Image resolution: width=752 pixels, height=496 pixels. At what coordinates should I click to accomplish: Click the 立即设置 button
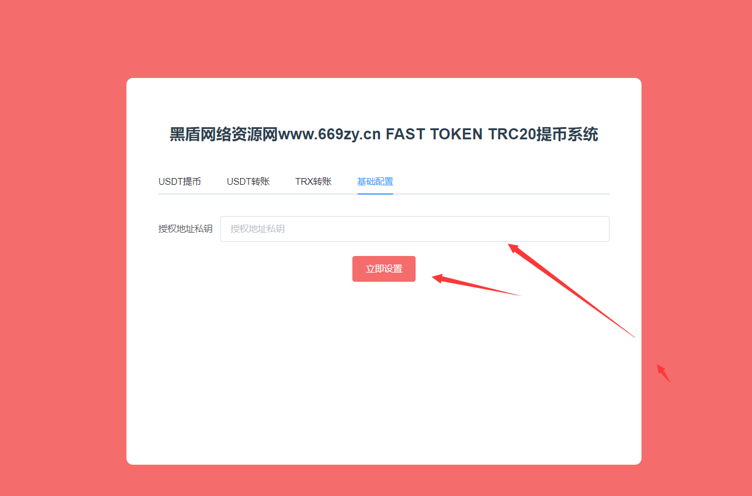point(384,269)
